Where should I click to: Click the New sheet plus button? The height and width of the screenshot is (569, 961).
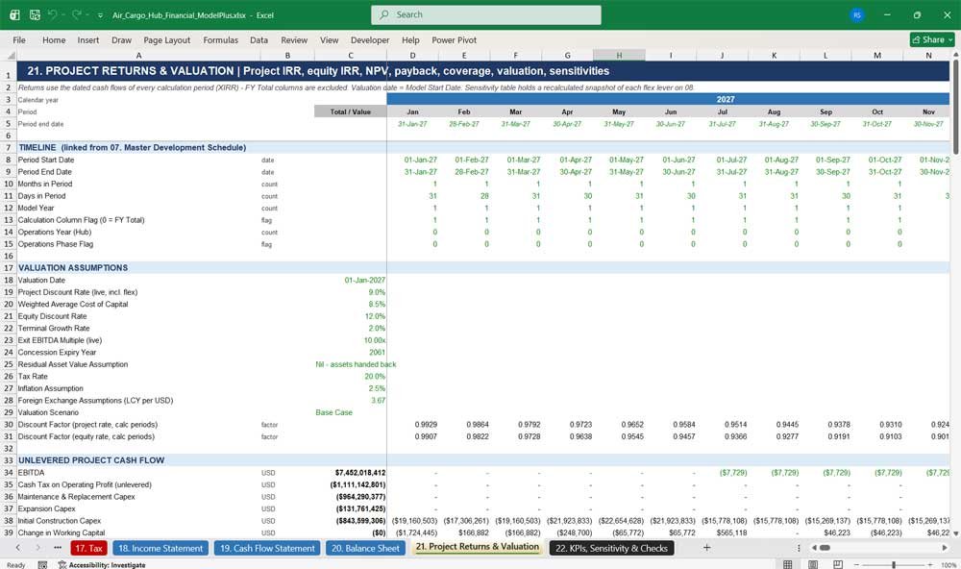[706, 548]
